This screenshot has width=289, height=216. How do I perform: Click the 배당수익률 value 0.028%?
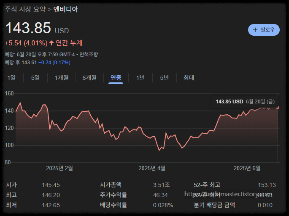[x=163, y=205]
